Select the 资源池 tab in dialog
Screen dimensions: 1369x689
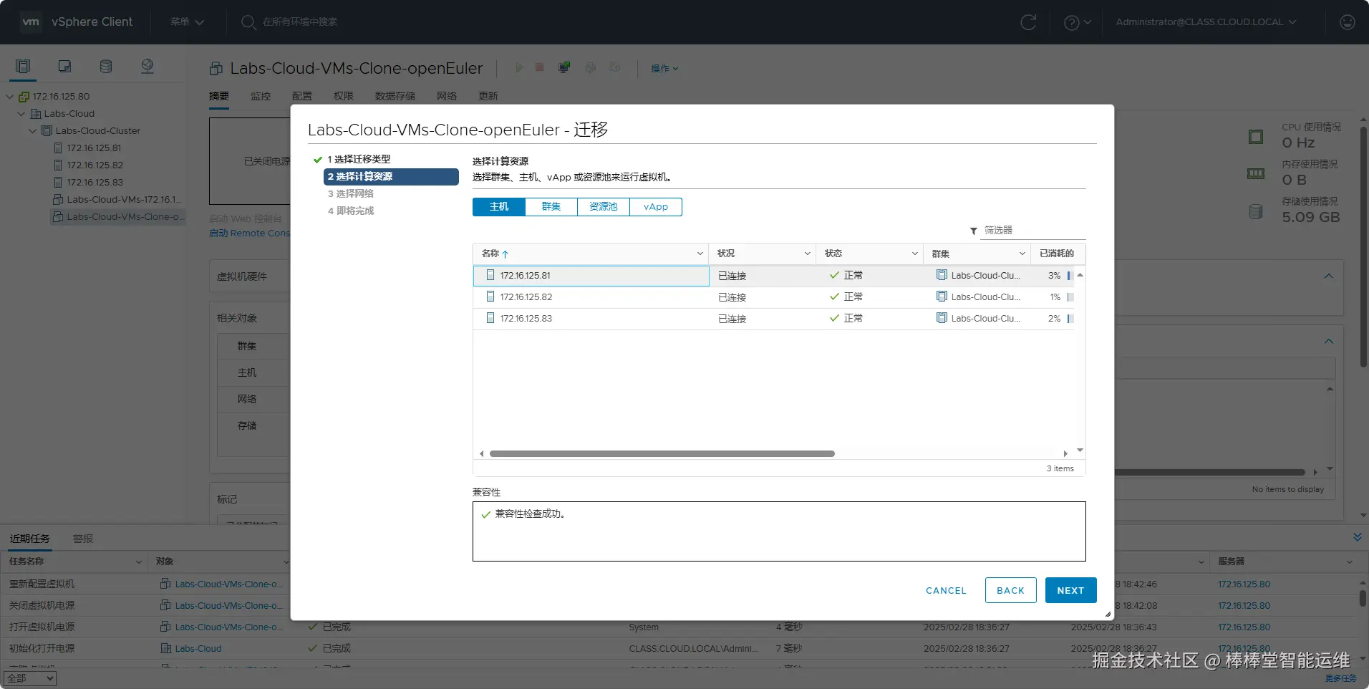tap(604, 207)
